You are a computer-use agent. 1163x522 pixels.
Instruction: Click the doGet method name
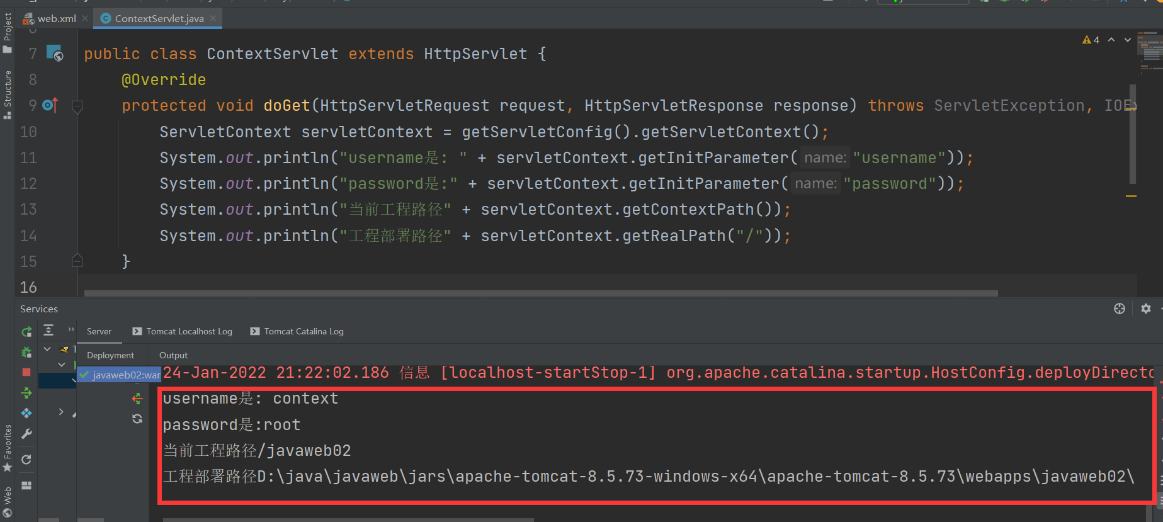click(x=286, y=105)
